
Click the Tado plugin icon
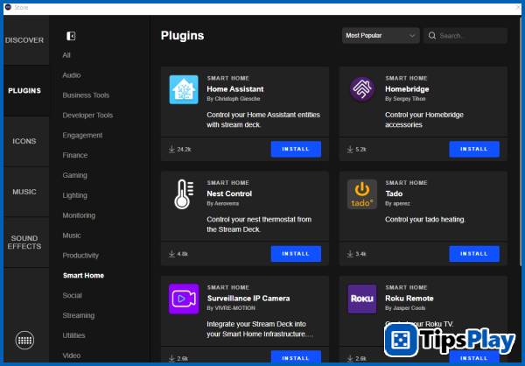click(x=362, y=194)
